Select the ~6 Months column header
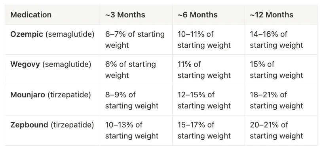The width and height of the screenshot is (323, 150). [x=198, y=15]
